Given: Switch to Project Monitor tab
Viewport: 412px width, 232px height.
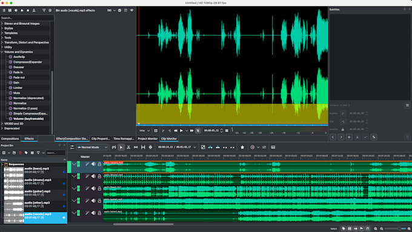Looking at the screenshot, I should (148, 139).
